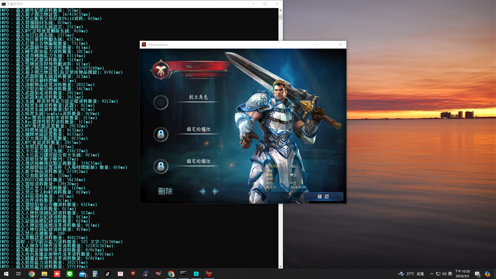
Task: Open the Calculator from the taskbar
Action: coord(95,274)
